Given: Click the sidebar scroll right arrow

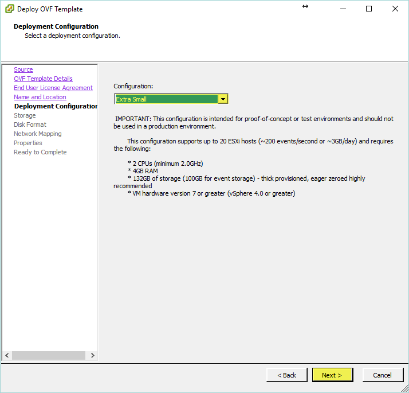Looking at the screenshot, I should (x=93, y=356).
